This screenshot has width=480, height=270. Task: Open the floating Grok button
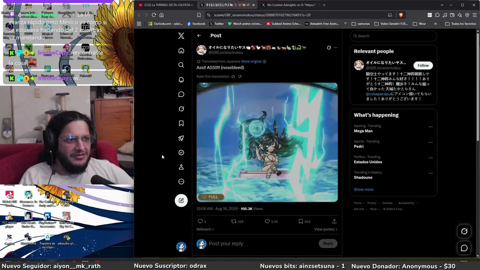pos(464,231)
